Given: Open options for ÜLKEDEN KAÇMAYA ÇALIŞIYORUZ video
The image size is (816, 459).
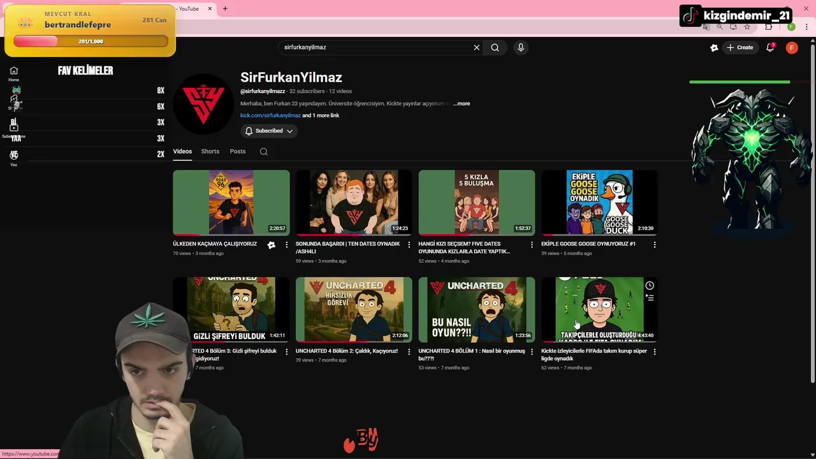Looking at the screenshot, I should (286, 245).
